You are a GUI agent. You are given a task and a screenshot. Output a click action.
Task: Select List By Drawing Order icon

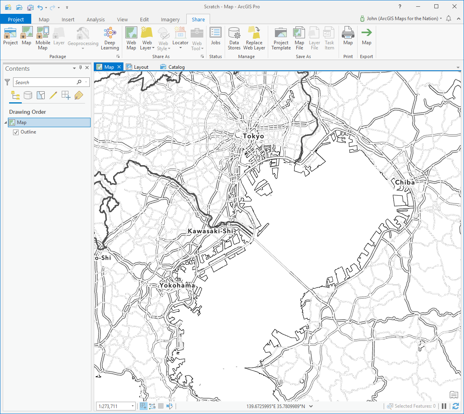(15, 96)
